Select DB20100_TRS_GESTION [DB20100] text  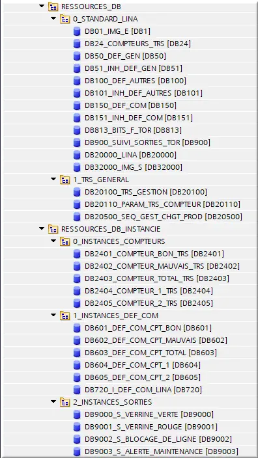click(x=146, y=192)
